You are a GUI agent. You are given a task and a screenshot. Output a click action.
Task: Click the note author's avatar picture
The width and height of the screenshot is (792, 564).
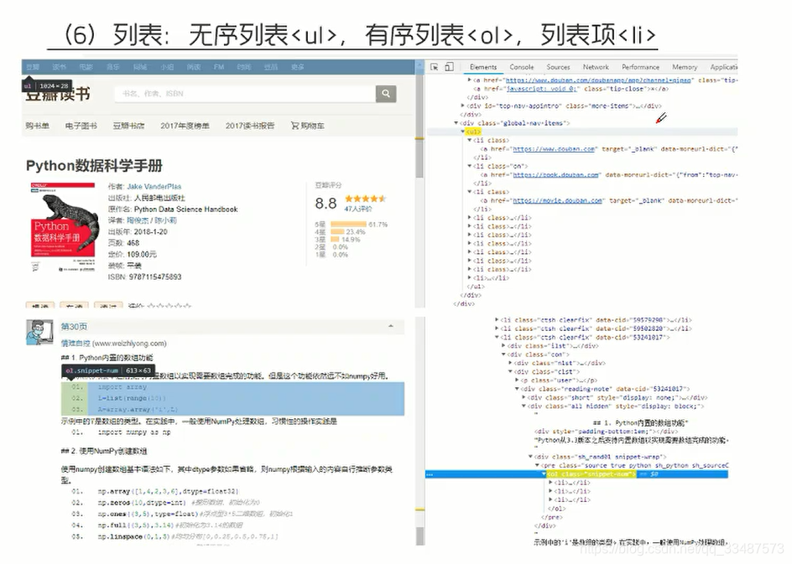tap(39, 332)
